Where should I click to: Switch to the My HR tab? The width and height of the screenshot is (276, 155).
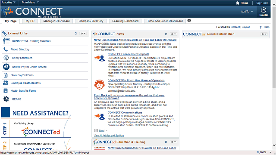[30, 21]
